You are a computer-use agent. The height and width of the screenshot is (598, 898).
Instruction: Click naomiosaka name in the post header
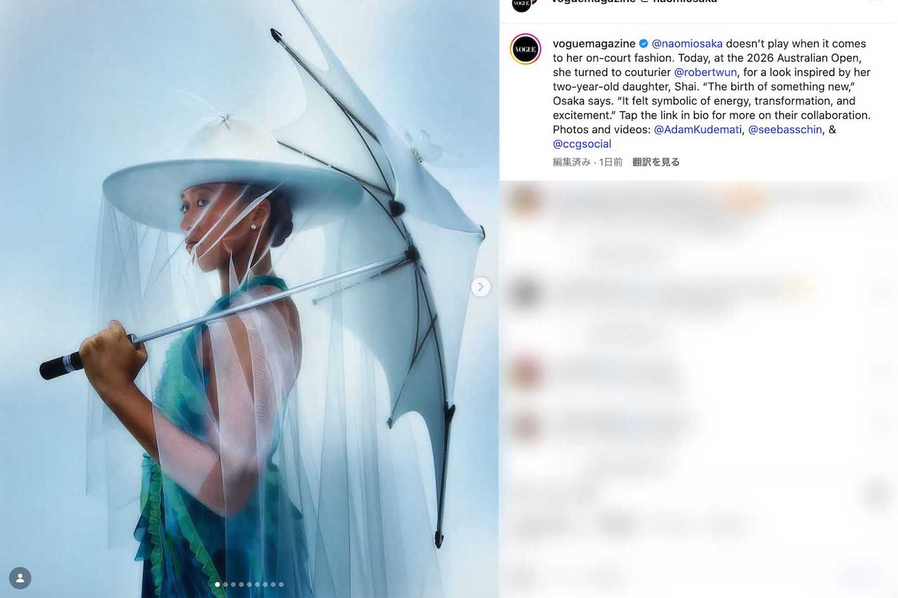(685, 2)
